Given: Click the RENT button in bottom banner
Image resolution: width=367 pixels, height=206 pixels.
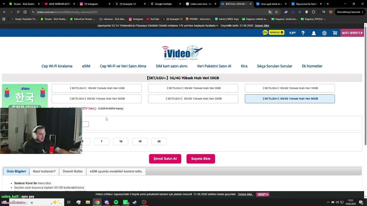Looking at the screenshot, I should (263, 195).
